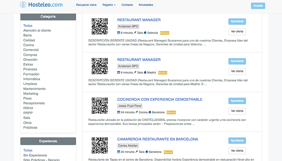
Task: Filter by Extras category
Action: click(x=28, y=64)
